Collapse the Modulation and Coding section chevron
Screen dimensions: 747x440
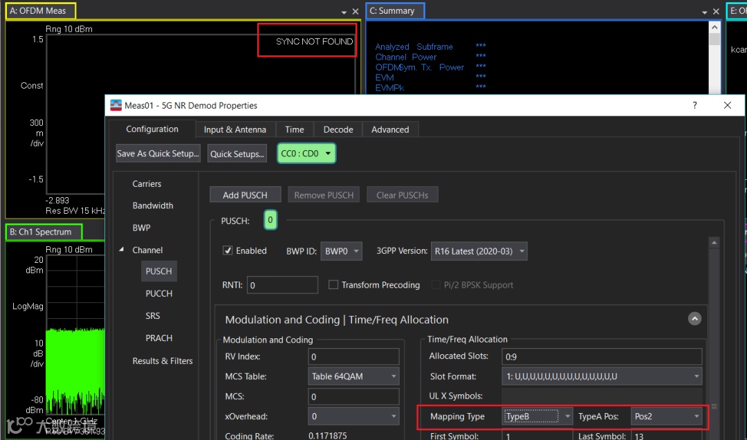694,318
